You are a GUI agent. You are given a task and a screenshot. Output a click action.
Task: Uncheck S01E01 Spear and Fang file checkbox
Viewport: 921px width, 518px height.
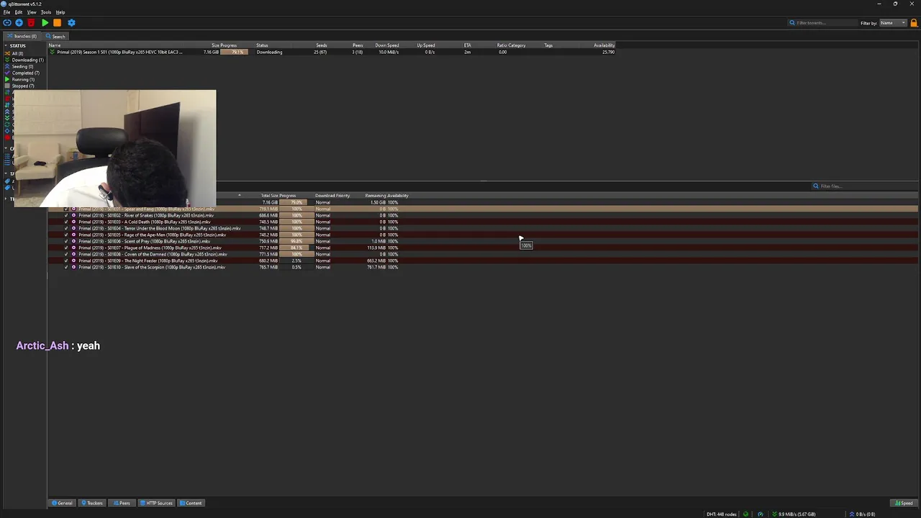(x=66, y=209)
